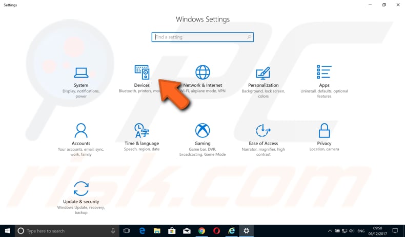Click 'Display, notifications, power' description
Image resolution: width=405 pixels, height=237 pixels.
(81, 93)
